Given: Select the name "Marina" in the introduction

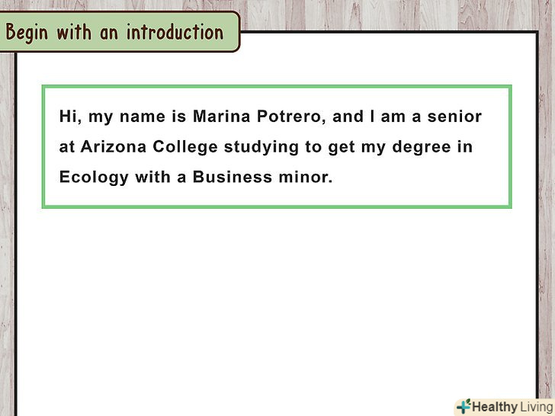Looking at the screenshot, I should pos(220,117).
